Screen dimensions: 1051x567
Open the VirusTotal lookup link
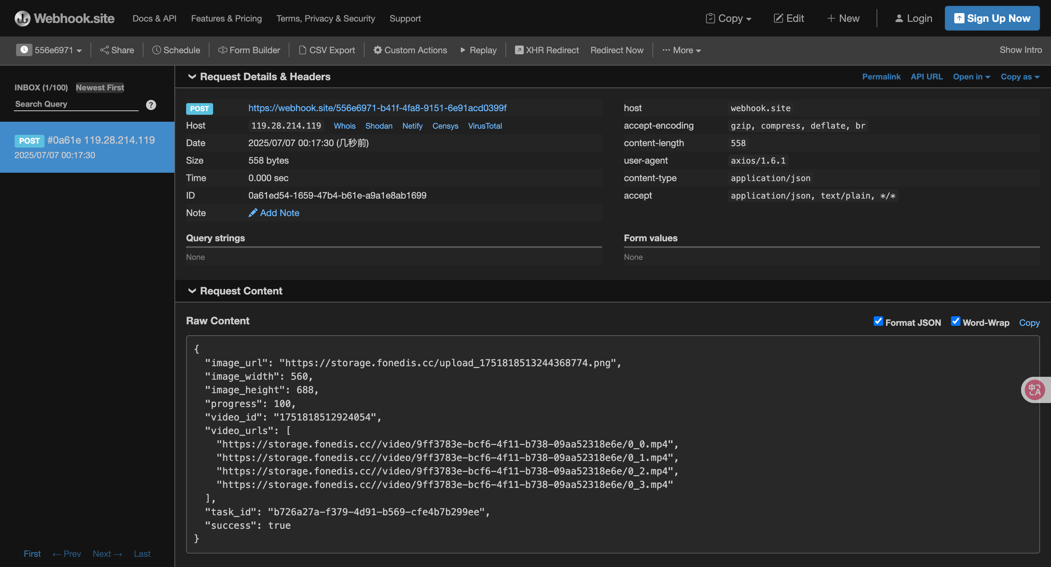coord(485,126)
